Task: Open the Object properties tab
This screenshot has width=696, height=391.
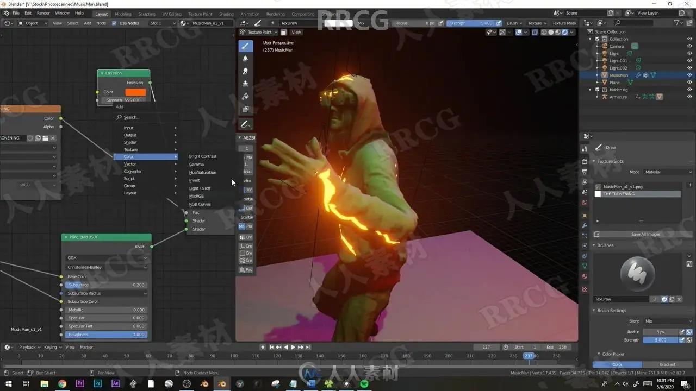Action: point(585,215)
